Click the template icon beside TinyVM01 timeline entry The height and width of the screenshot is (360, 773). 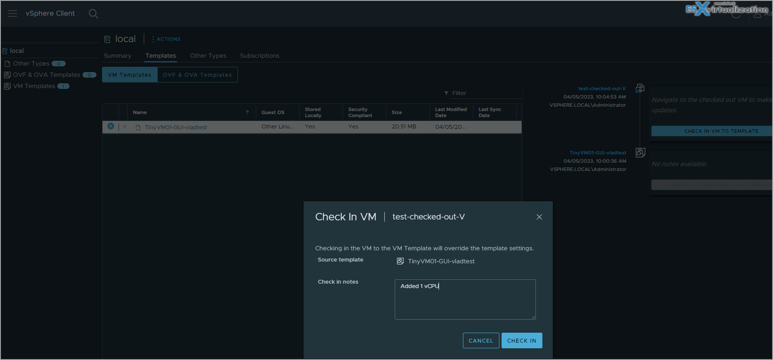pyautogui.click(x=641, y=152)
